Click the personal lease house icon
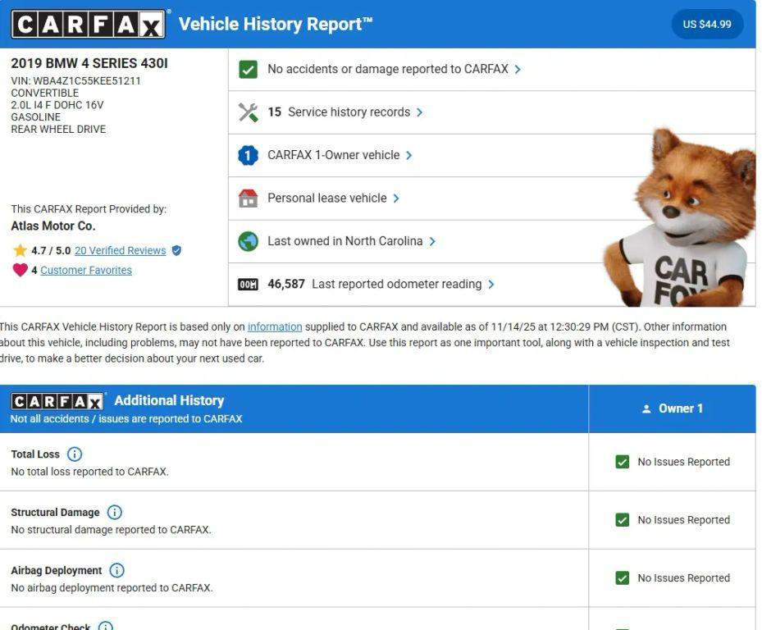762x630 pixels. pos(246,198)
